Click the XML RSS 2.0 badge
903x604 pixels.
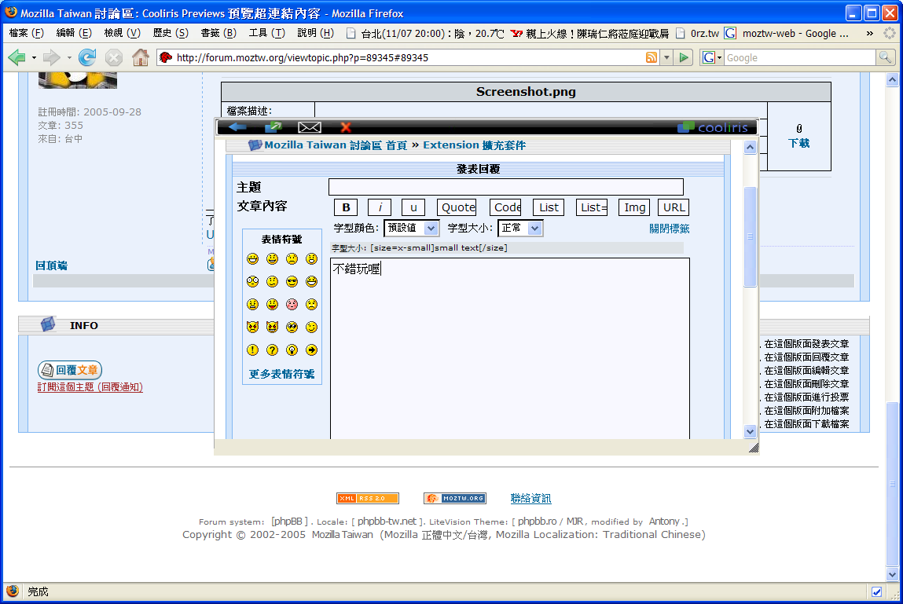click(x=368, y=498)
